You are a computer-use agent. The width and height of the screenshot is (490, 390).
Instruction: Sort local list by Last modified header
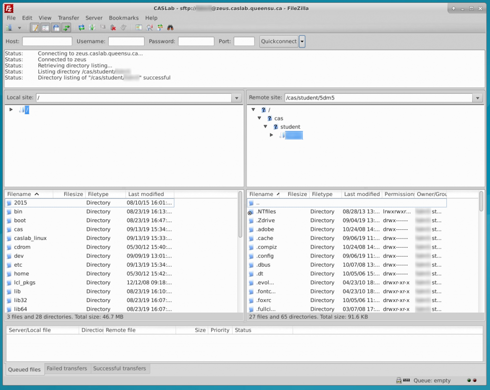click(150, 194)
